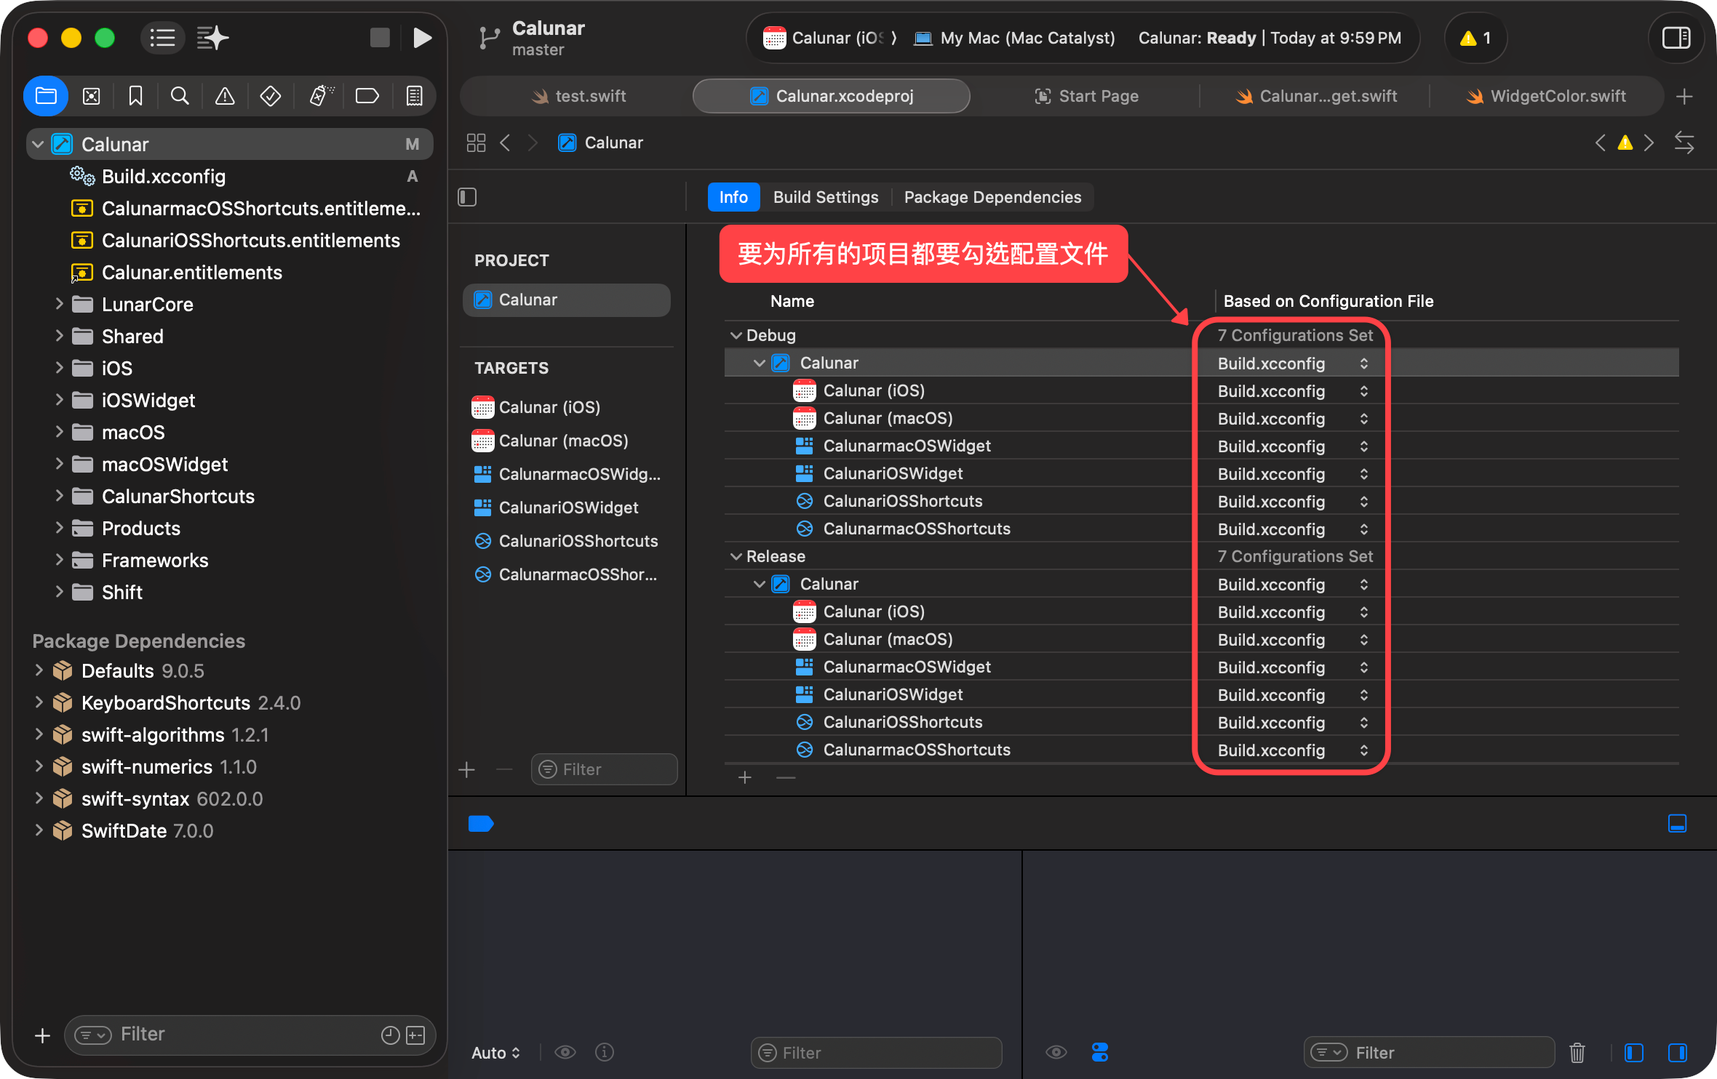
Task: Open the source control navigator icon
Action: click(91, 96)
